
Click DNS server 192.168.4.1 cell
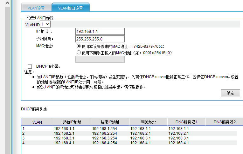tap(178, 143)
